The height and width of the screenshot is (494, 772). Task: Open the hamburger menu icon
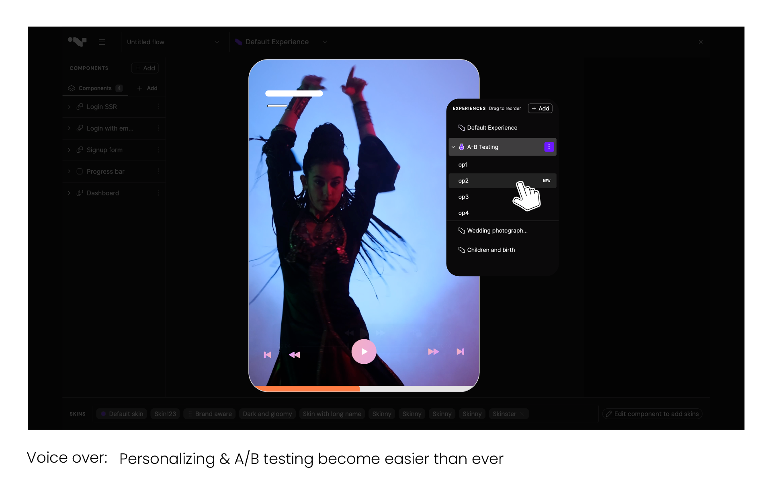102,42
